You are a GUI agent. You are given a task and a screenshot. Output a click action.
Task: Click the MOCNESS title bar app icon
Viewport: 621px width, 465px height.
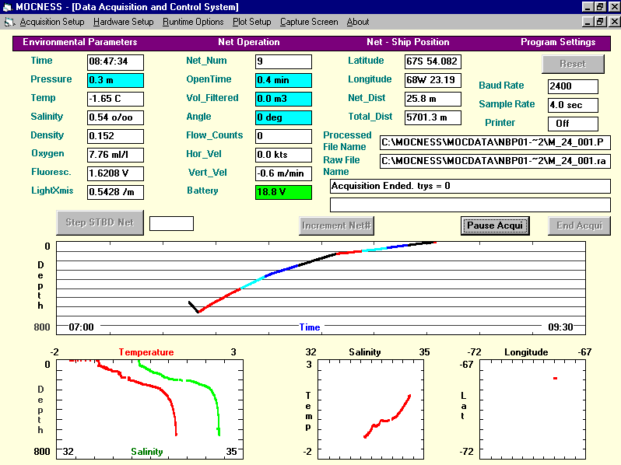click(x=8, y=7)
